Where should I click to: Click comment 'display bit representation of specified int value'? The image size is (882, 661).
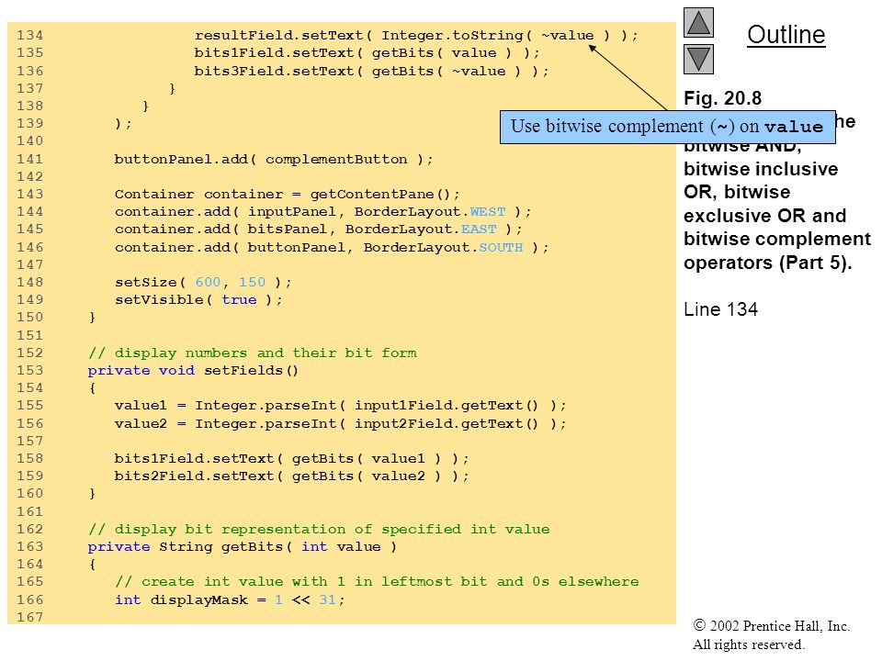(x=319, y=530)
